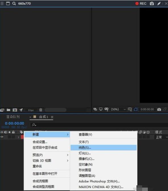Expand the 切换 3D 视图 submenu
Viewport: 168px width, 191px height.
47,161
